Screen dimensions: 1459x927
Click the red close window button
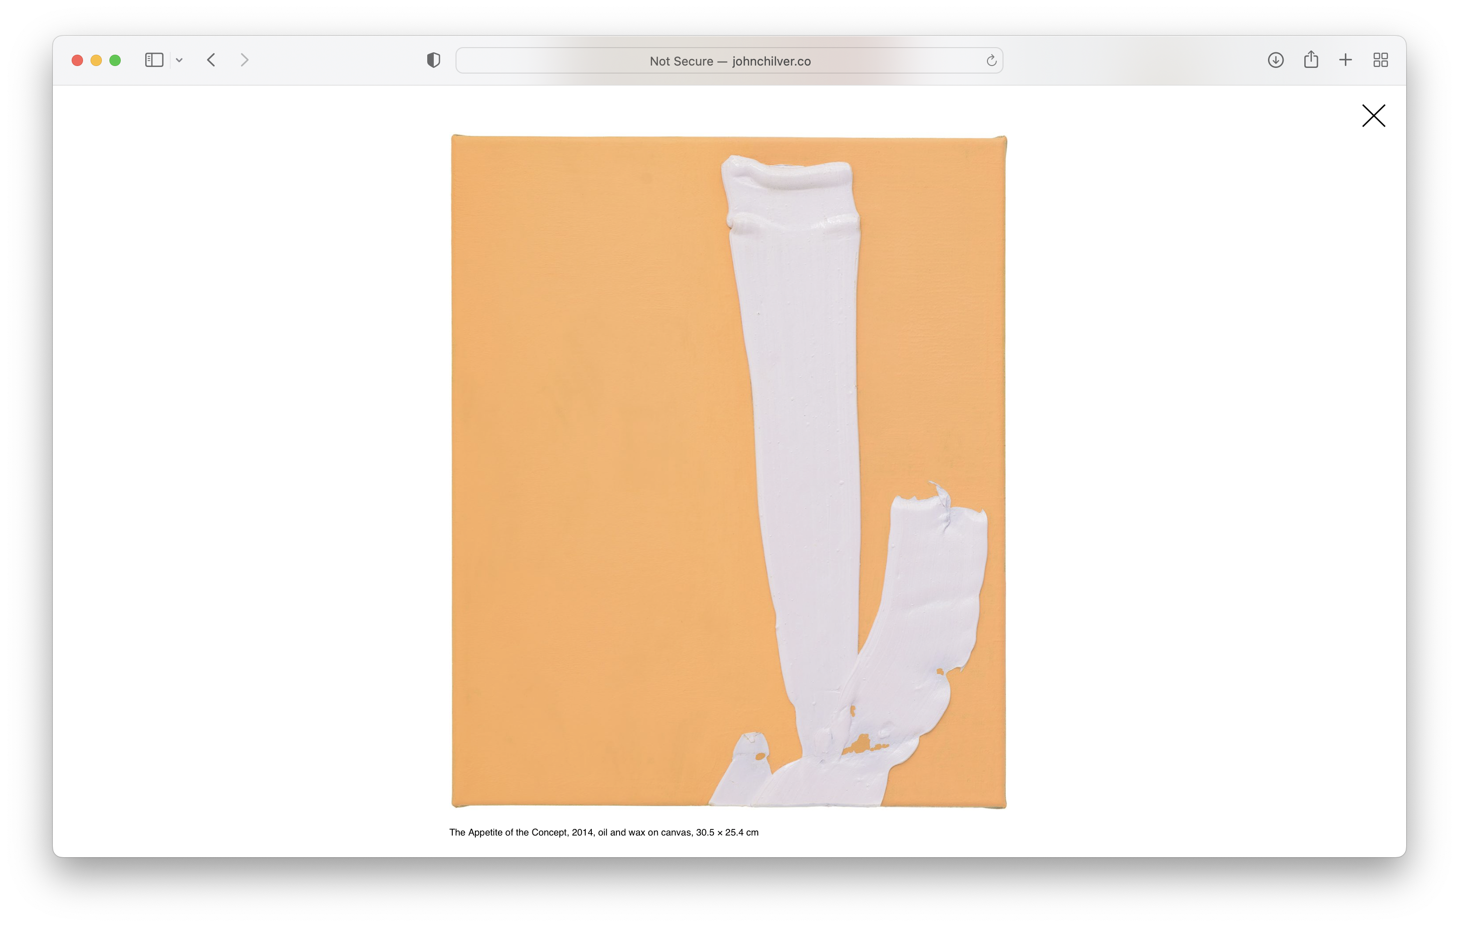pyautogui.click(x=77, y=60)
